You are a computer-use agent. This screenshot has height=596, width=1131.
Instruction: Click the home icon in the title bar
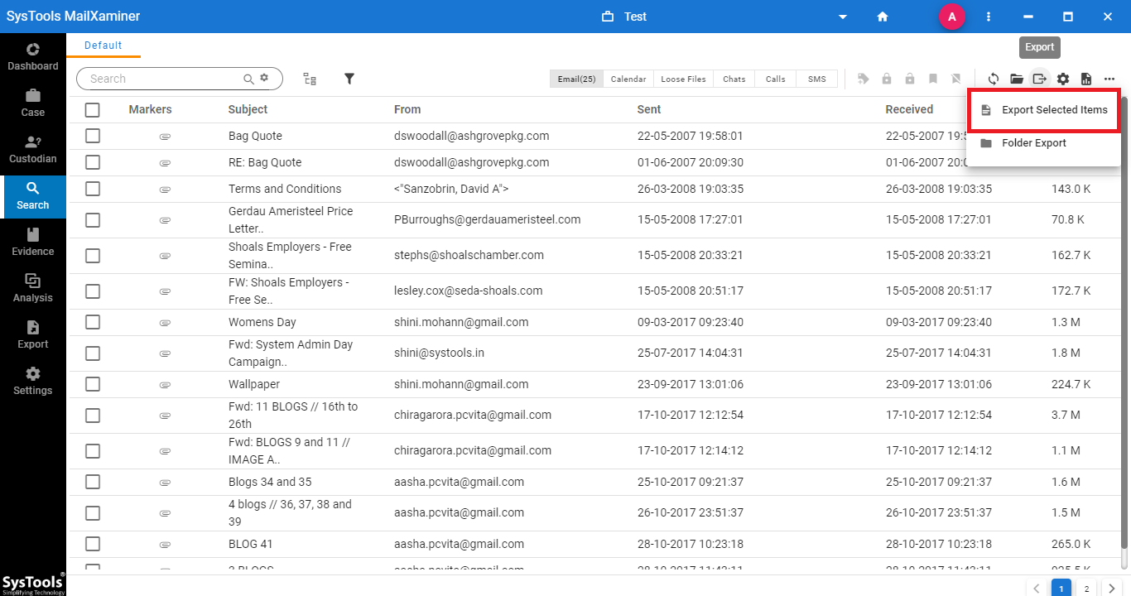click(x=883, y=17)
